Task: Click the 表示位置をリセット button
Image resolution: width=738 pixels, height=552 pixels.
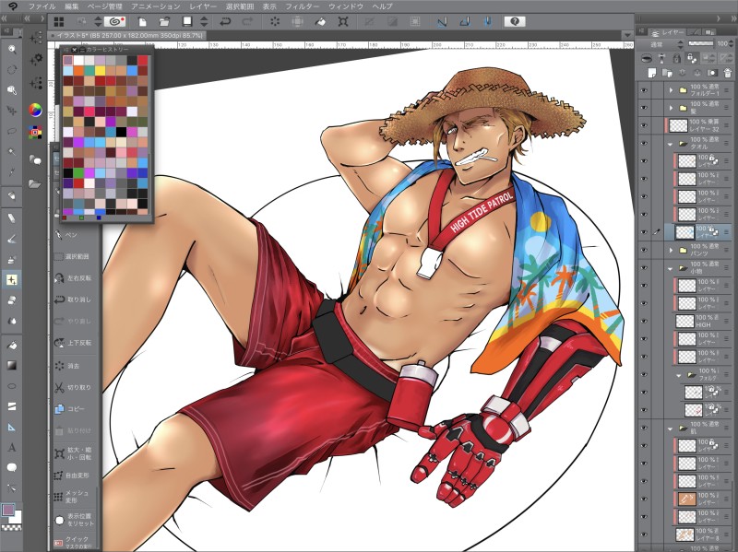Action: point(74,520)
